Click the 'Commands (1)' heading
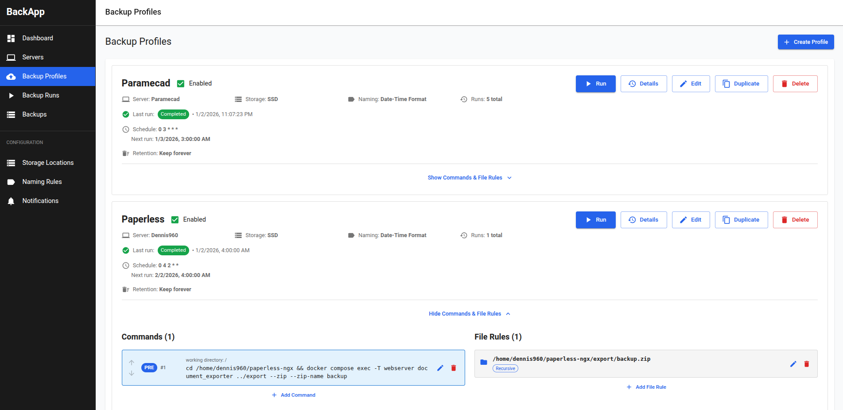Viewport: 843px width, 410px height. click(x=148, y=337)
